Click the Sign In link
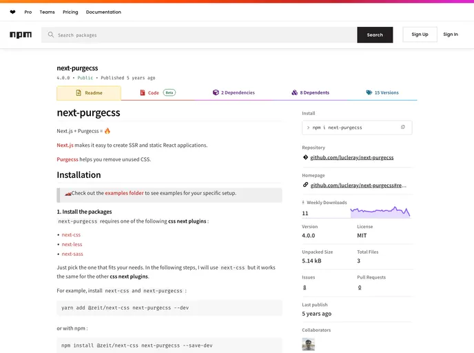 click(x=451, y=34)
